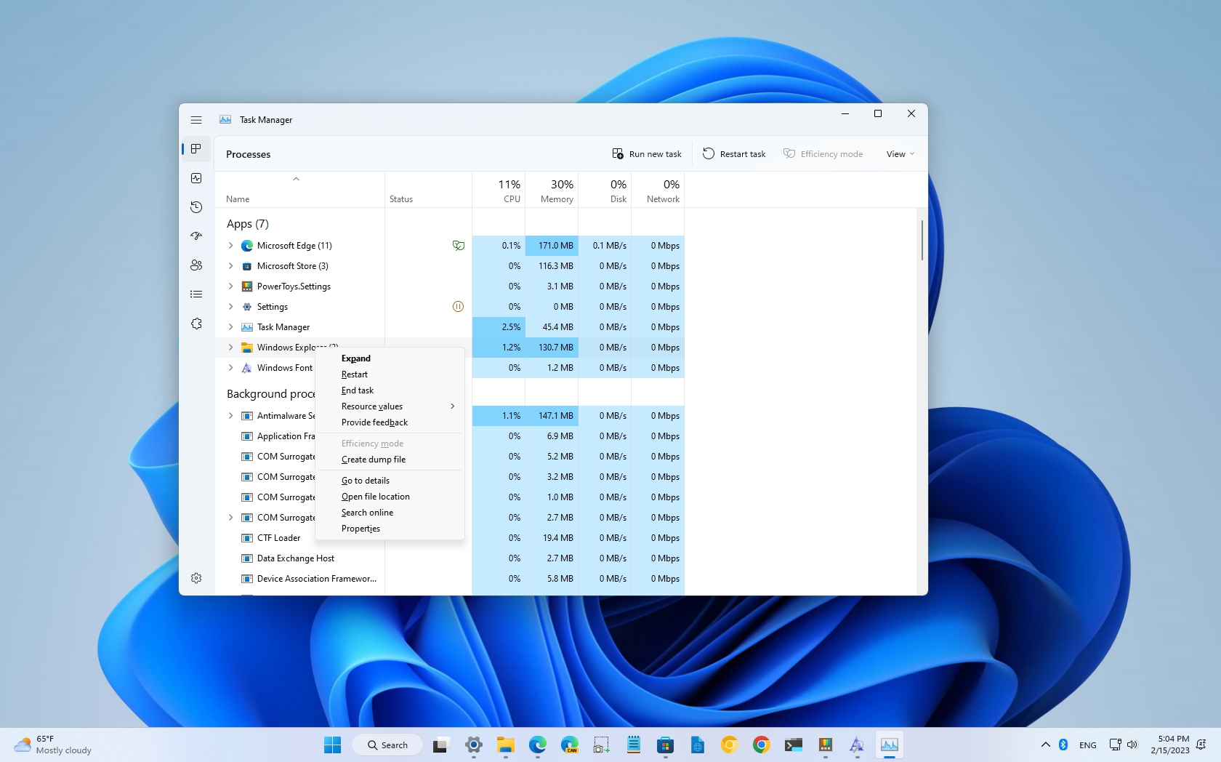Open the Users page from the sidebar
Image resolution: width=1221 pixels, height=762 pixels.
pos(196,265)
